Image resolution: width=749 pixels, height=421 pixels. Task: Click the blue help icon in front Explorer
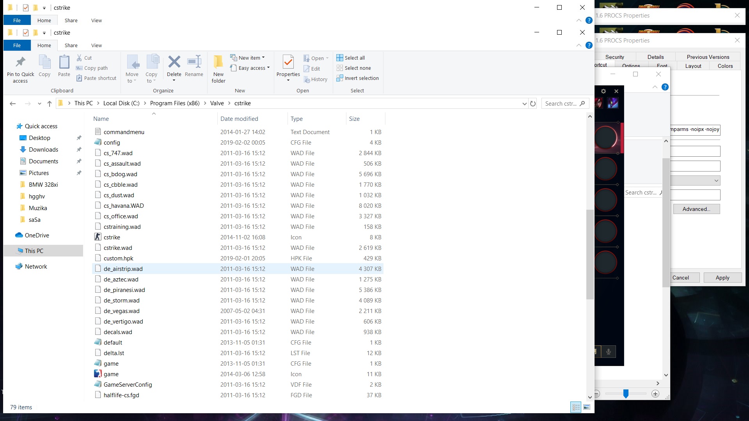point(589,45)
